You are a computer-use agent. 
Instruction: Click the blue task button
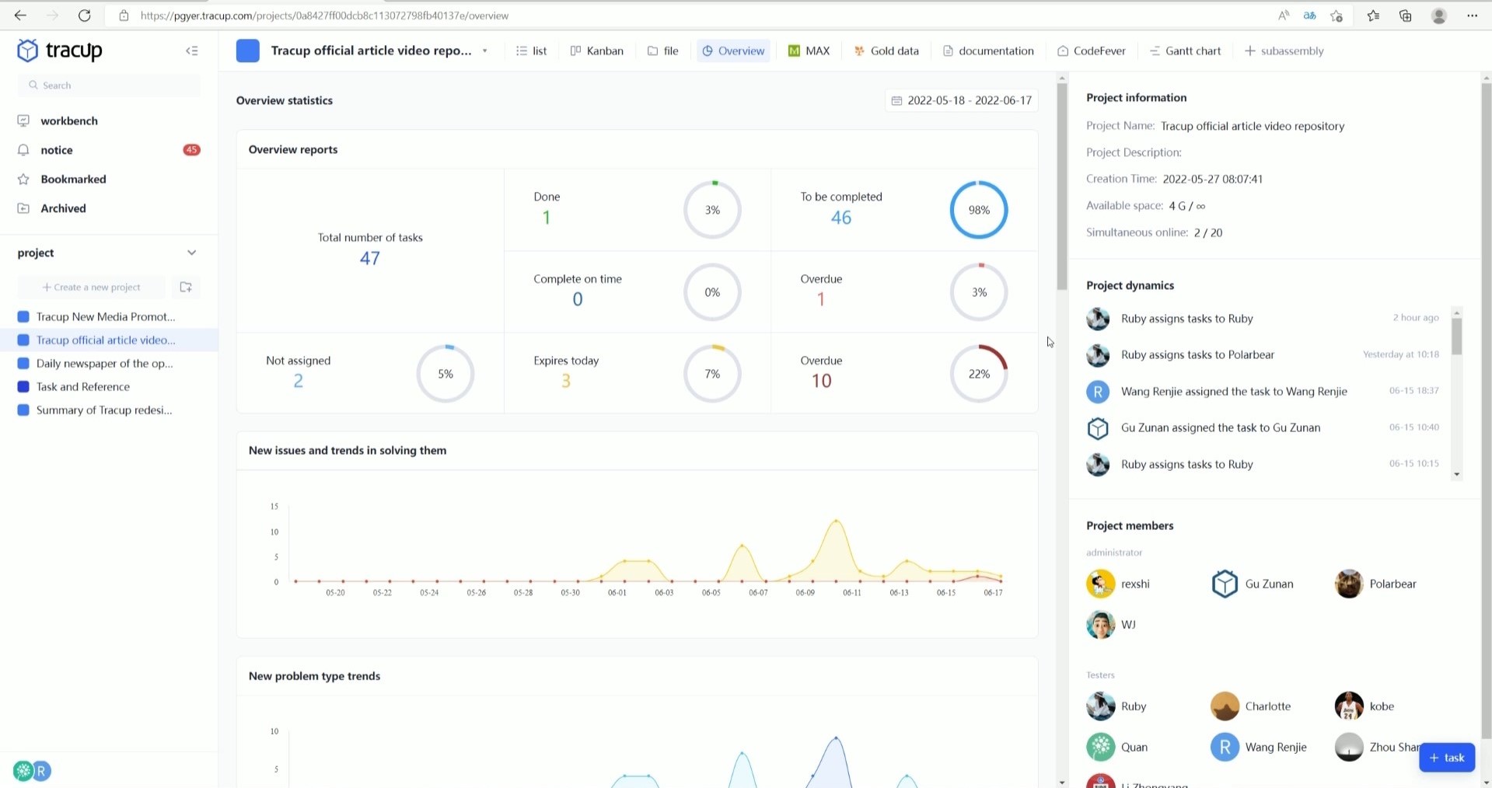1446,758
